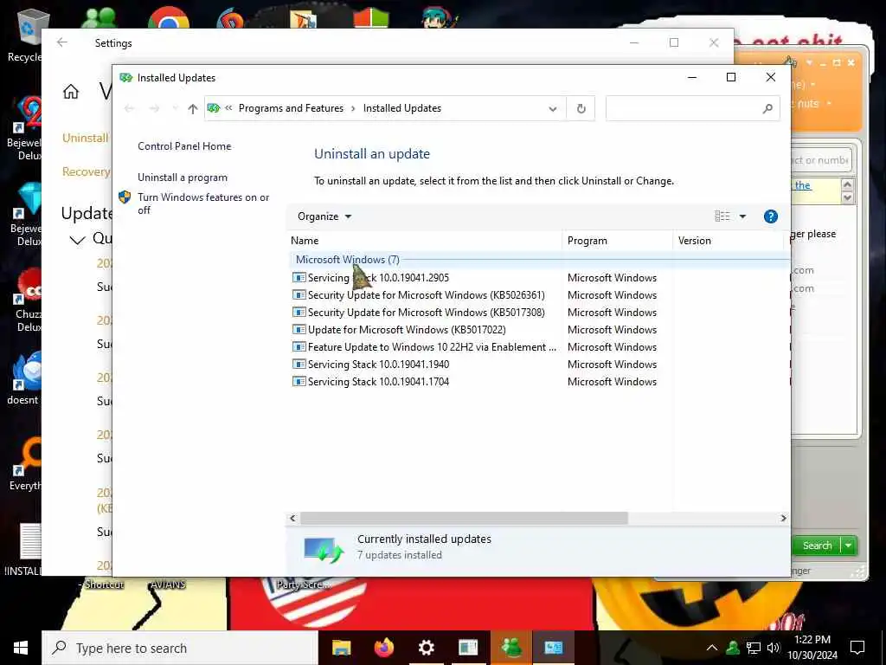This screenshot has height=665, width=886.
Task: Click the Control Panel taskbar icon
Action: 554,648
